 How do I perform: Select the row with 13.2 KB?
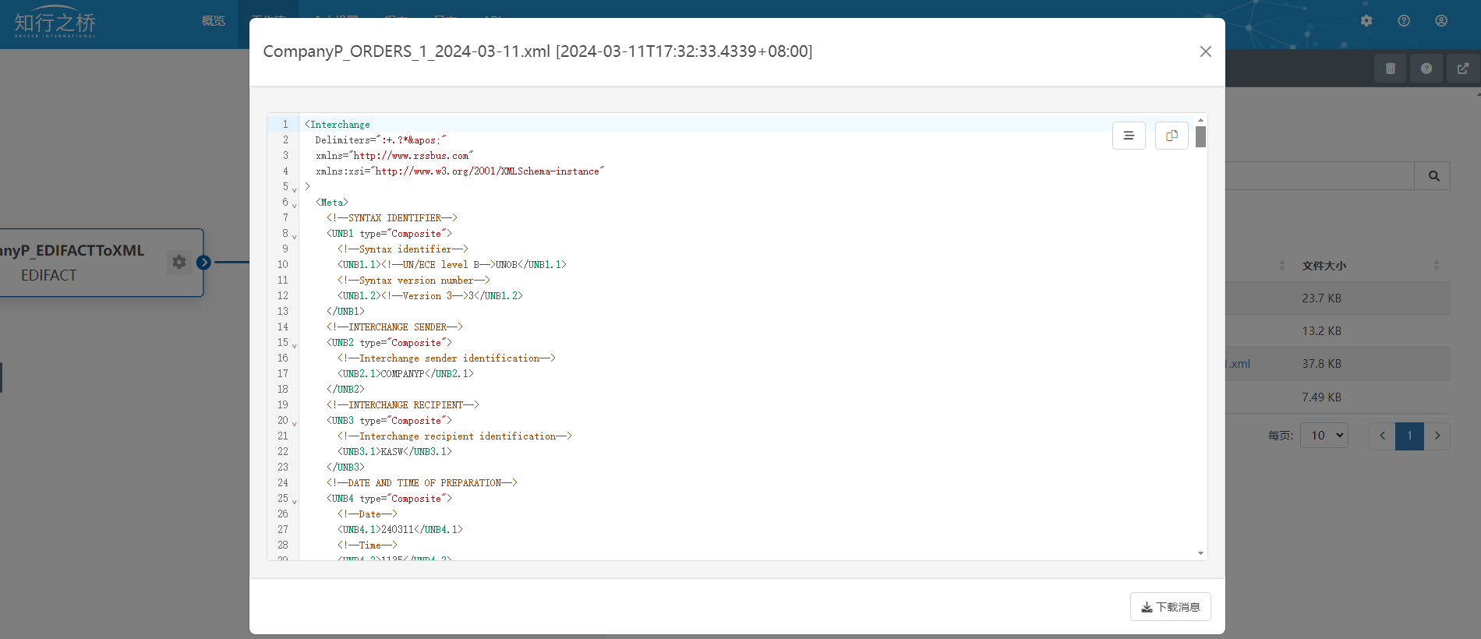click(1338, 331)
